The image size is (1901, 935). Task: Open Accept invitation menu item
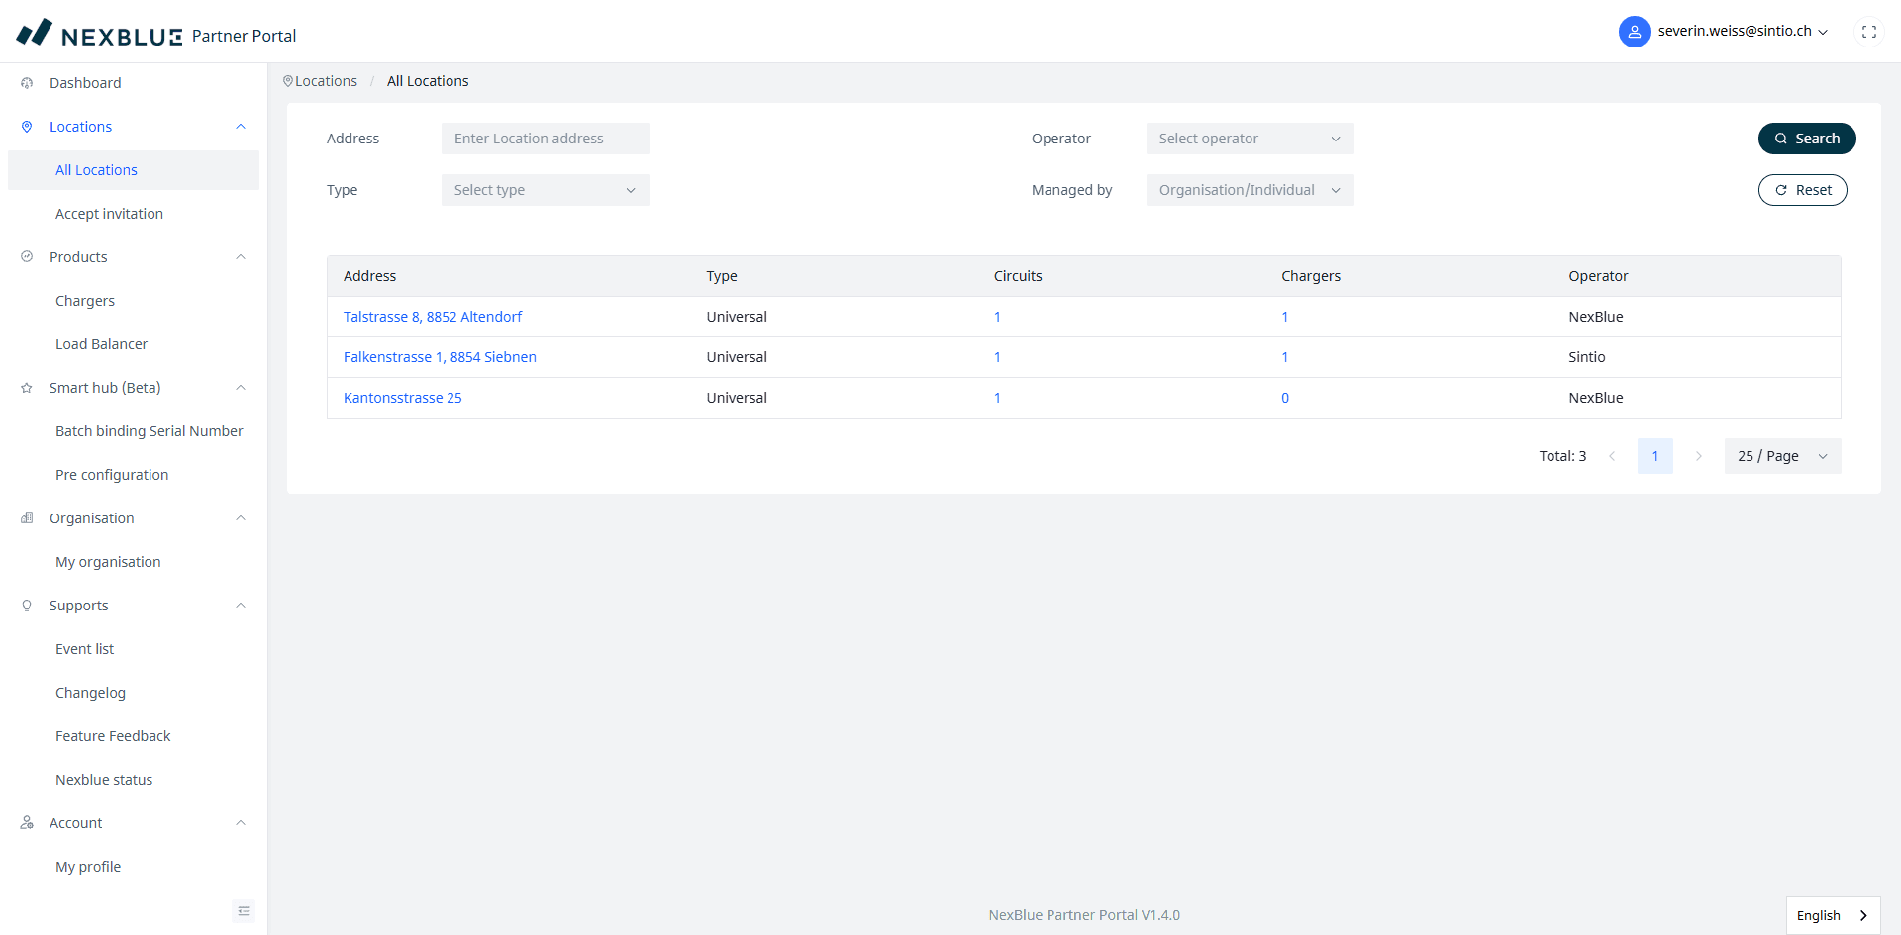point(109,214)
